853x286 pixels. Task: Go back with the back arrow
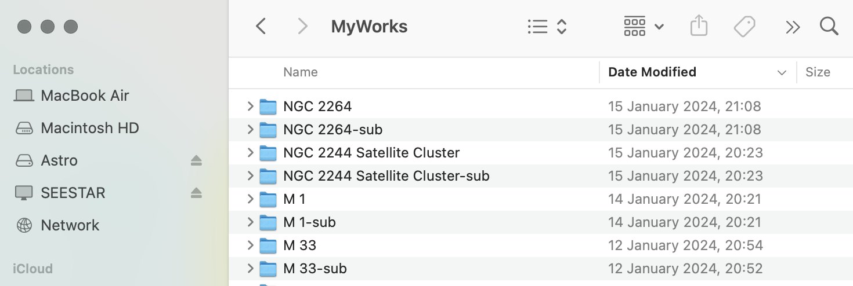261,27
